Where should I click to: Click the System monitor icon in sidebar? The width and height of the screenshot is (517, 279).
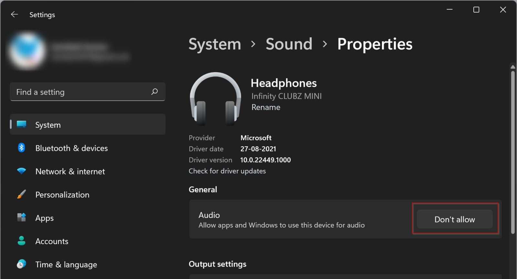22,124
